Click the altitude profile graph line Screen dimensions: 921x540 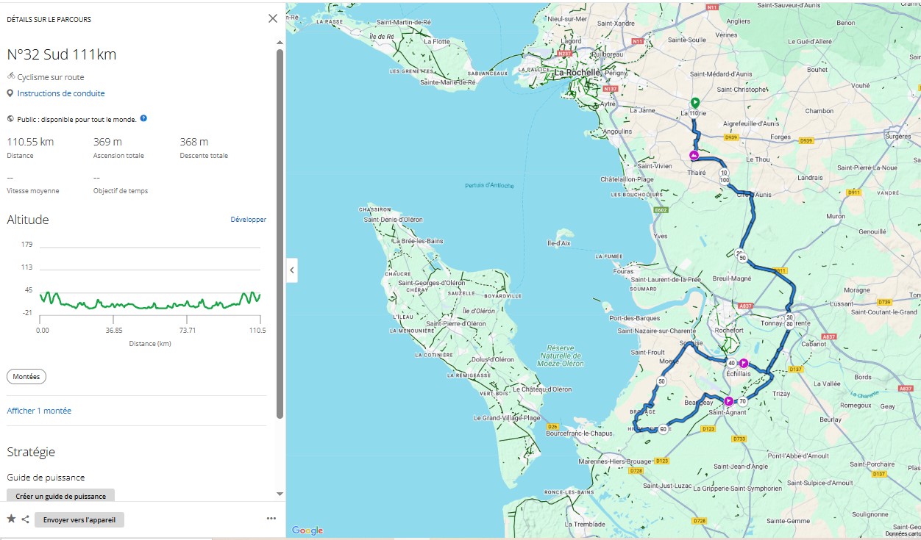[x=147, y=303]
